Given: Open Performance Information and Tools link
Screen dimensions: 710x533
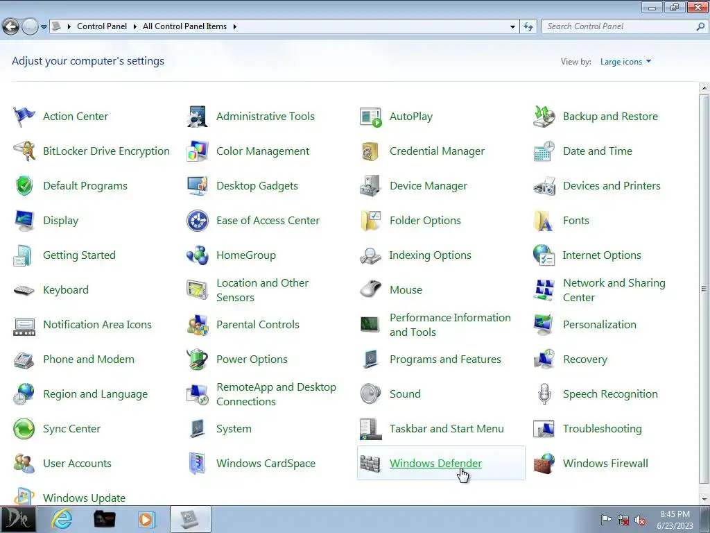Looking at the screenshot, I should tap(450, 325).
